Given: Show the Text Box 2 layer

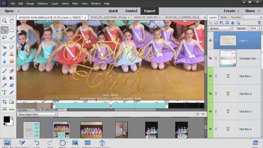Looking at the screenshot, I should [210, 94].
